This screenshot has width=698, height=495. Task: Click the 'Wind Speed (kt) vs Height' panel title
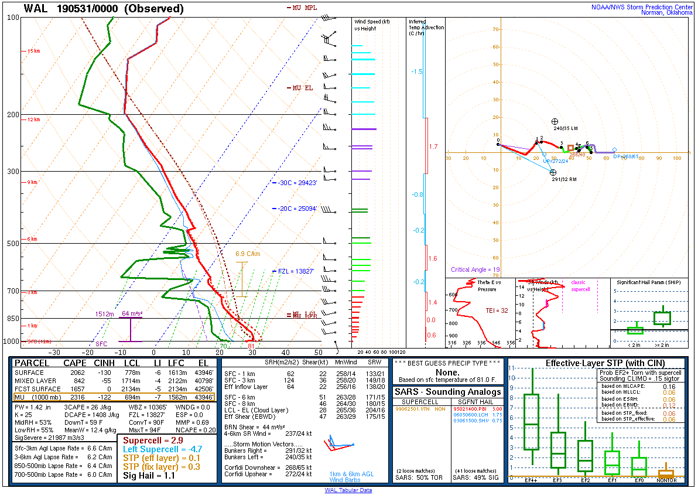(x=372, y=25)
